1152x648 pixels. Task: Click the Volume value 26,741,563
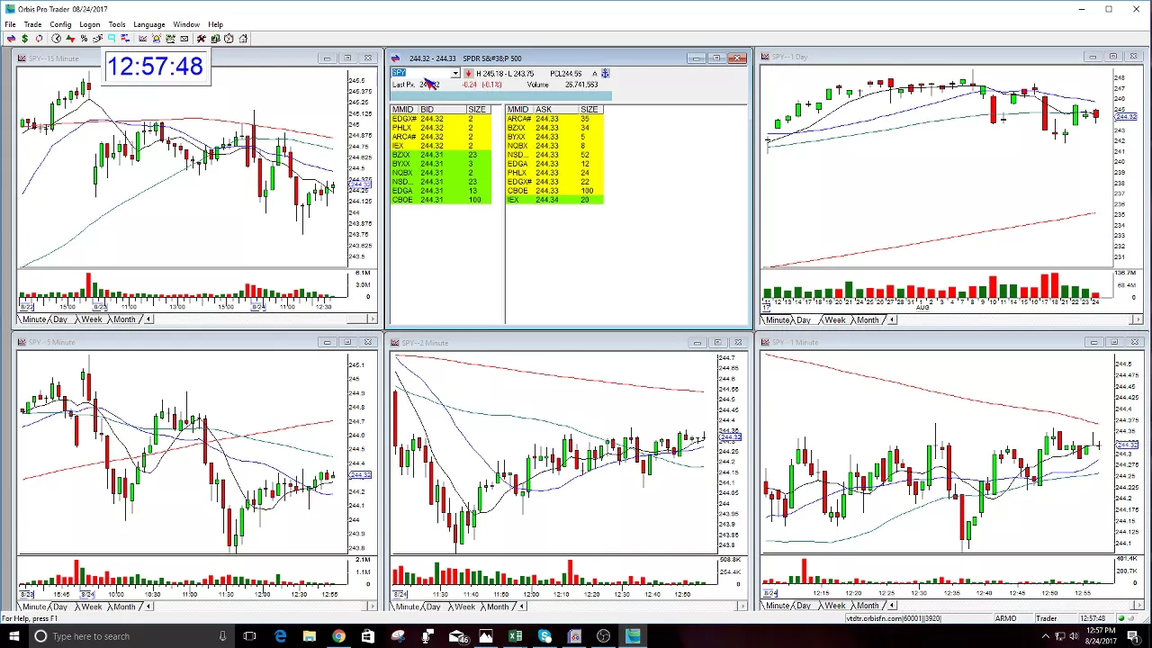coord(581,85)
